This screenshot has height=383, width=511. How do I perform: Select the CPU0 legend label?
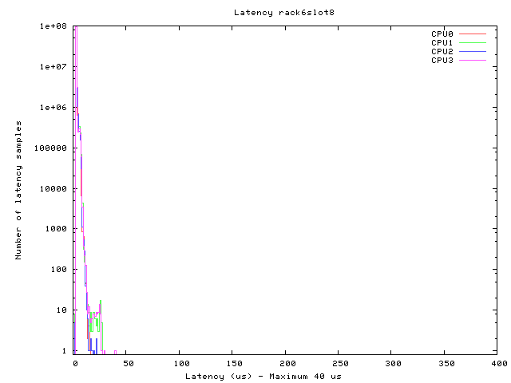click(x=442, y=34)
